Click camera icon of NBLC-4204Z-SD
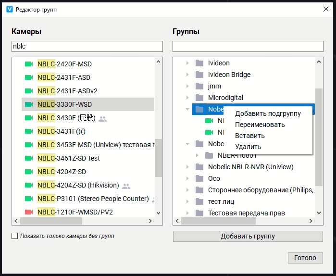Viewport: 336px width, 276px height. click(x=29, y=172)
